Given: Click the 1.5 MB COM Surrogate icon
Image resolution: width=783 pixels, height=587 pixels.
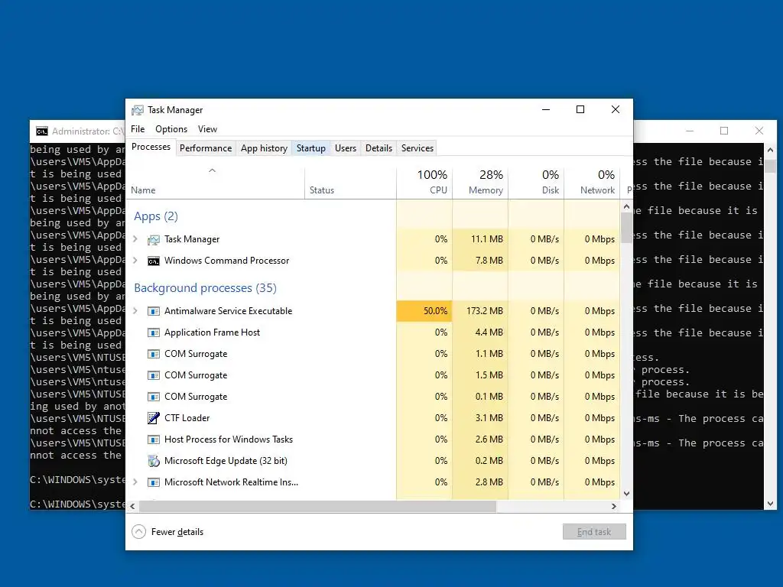Looking at the screenshot, I should click(x=153, y=375).
